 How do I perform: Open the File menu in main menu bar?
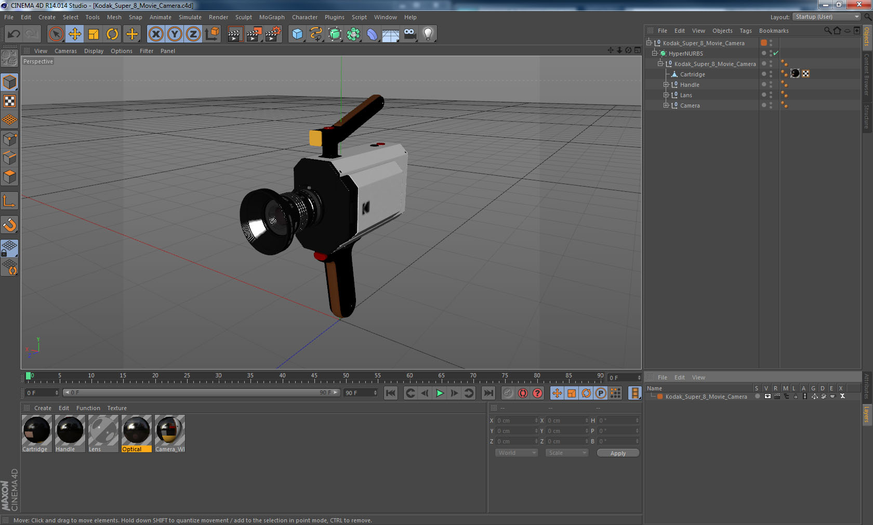(x=9, y=17)
